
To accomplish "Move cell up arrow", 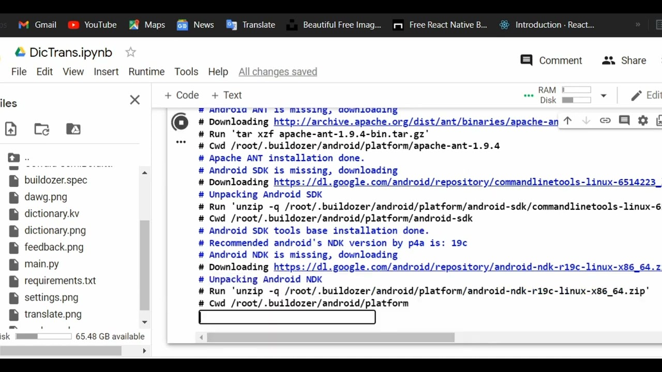I will [567, 120].
